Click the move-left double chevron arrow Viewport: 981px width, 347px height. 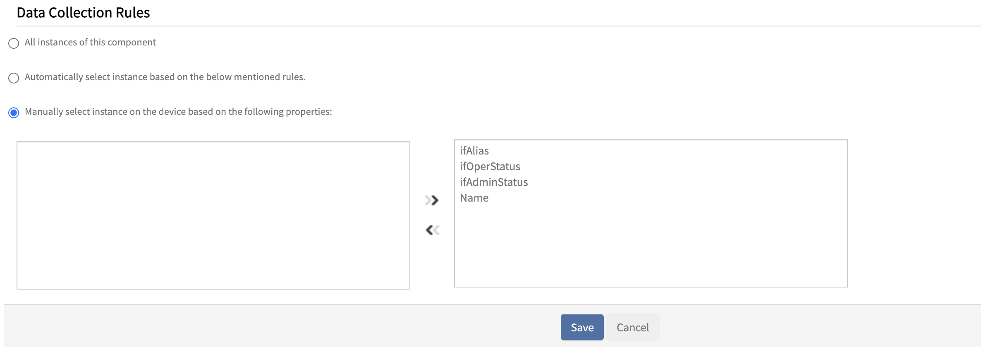(x=432, y=230)
